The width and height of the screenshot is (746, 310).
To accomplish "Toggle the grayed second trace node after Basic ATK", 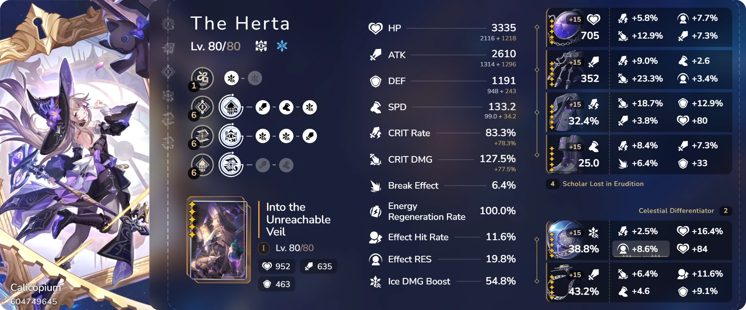I will click(255, 78).
